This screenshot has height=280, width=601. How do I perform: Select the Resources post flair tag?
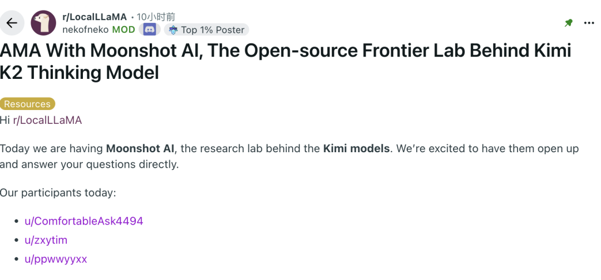tap(27, 104)
